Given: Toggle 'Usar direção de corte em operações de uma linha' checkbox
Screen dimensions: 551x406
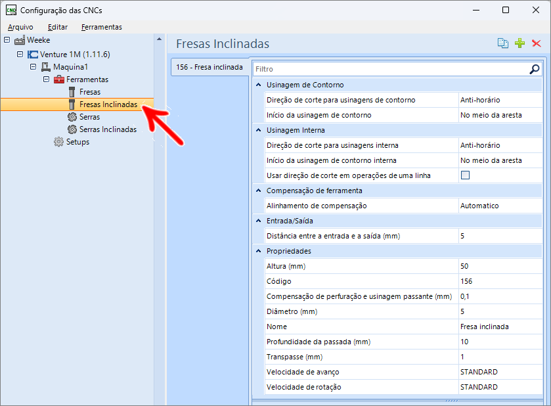Looking at the screenshot, I should pos(465,175).
